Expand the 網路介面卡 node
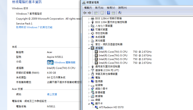193x110 pixels. pyautogui.click(x=89, y=89)
